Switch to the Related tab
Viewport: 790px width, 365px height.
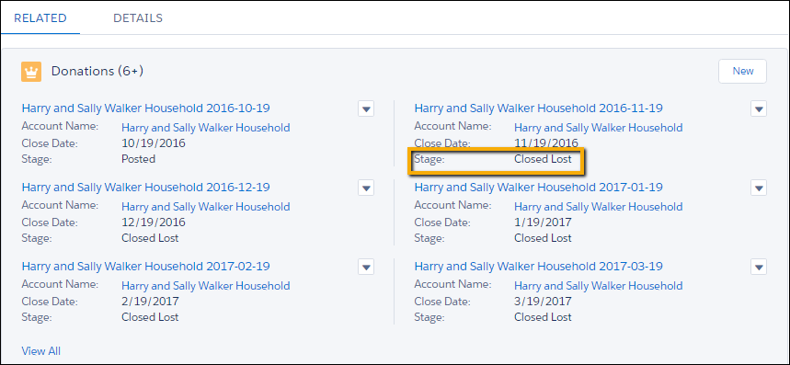(x=40, y=18)
